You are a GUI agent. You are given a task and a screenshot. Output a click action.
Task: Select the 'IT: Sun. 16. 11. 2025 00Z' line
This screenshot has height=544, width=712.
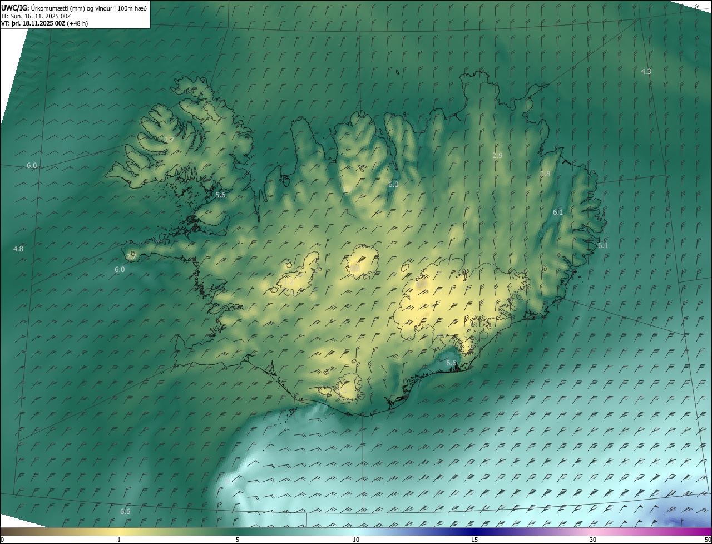pyautogui.click(x=36, y=16)
